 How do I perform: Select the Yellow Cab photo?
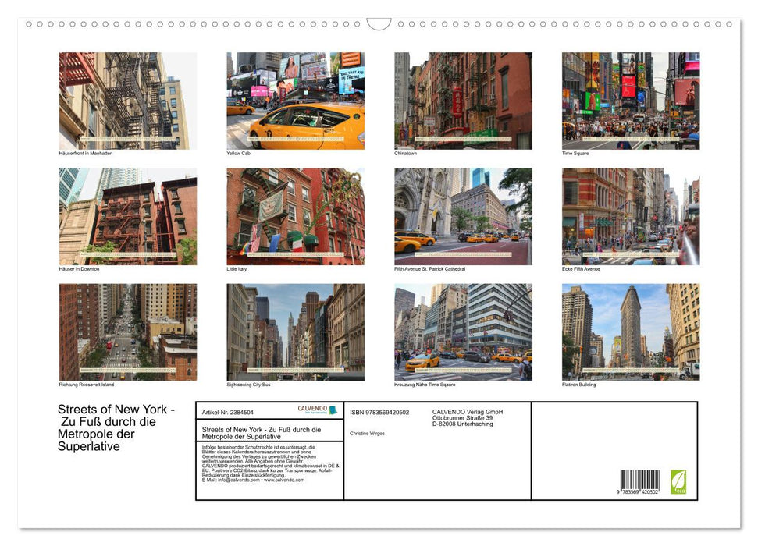click(x=295, y=101)
